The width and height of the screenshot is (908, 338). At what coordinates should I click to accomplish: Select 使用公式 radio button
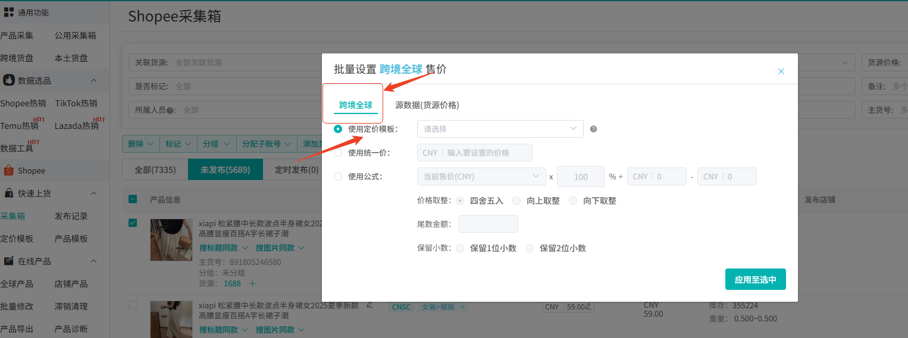coord(338,176)
